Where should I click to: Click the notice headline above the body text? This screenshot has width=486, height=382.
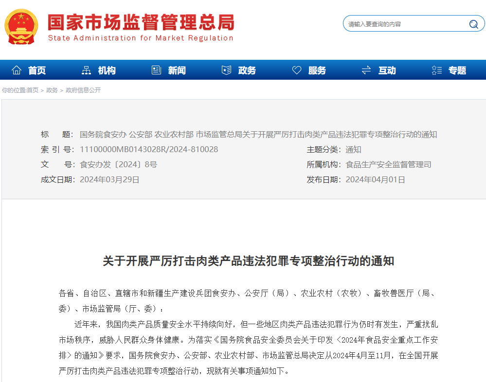click(x=248, y=261)
